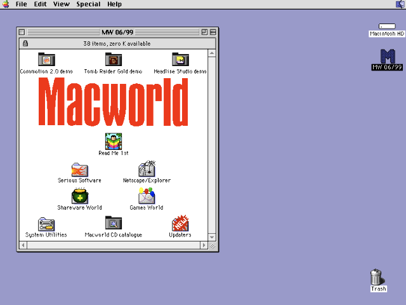Open the View menu
Viewport: 406px width, 305px height.
tap(62, 4)
